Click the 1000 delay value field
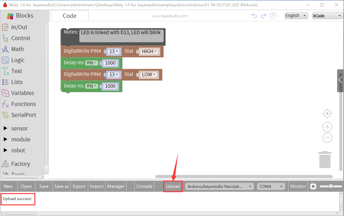Image resolution: width=344 pixels, height=216 pixels. tap(110, 63)
